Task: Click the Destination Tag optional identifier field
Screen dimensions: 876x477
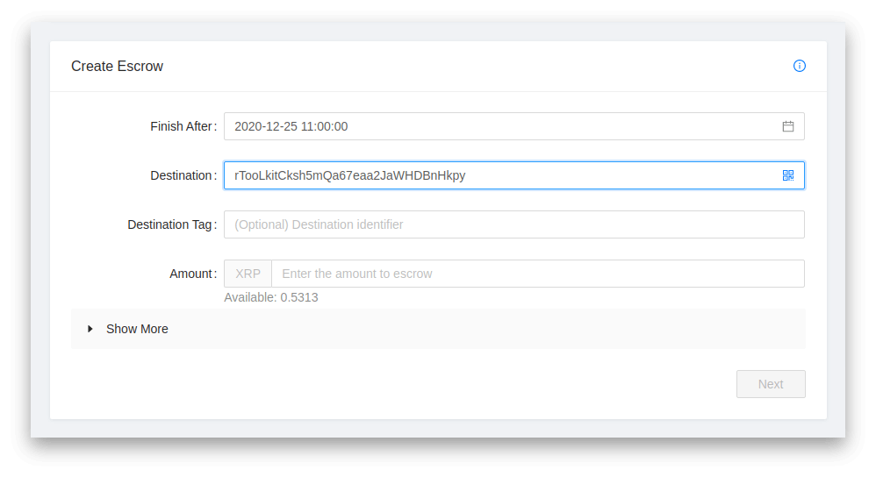Action: (514, 224)
